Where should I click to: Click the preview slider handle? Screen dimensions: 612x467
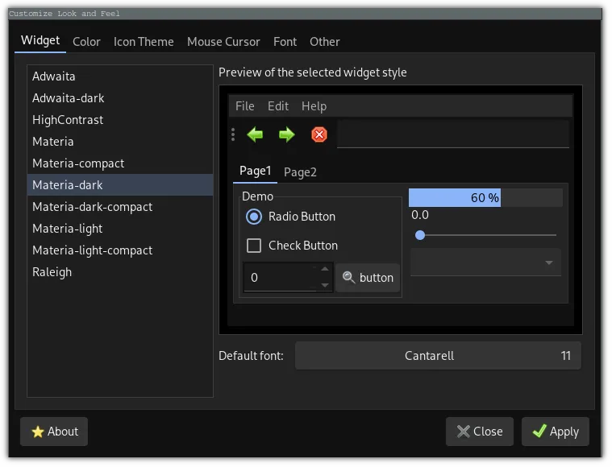[x=420, y=235]
